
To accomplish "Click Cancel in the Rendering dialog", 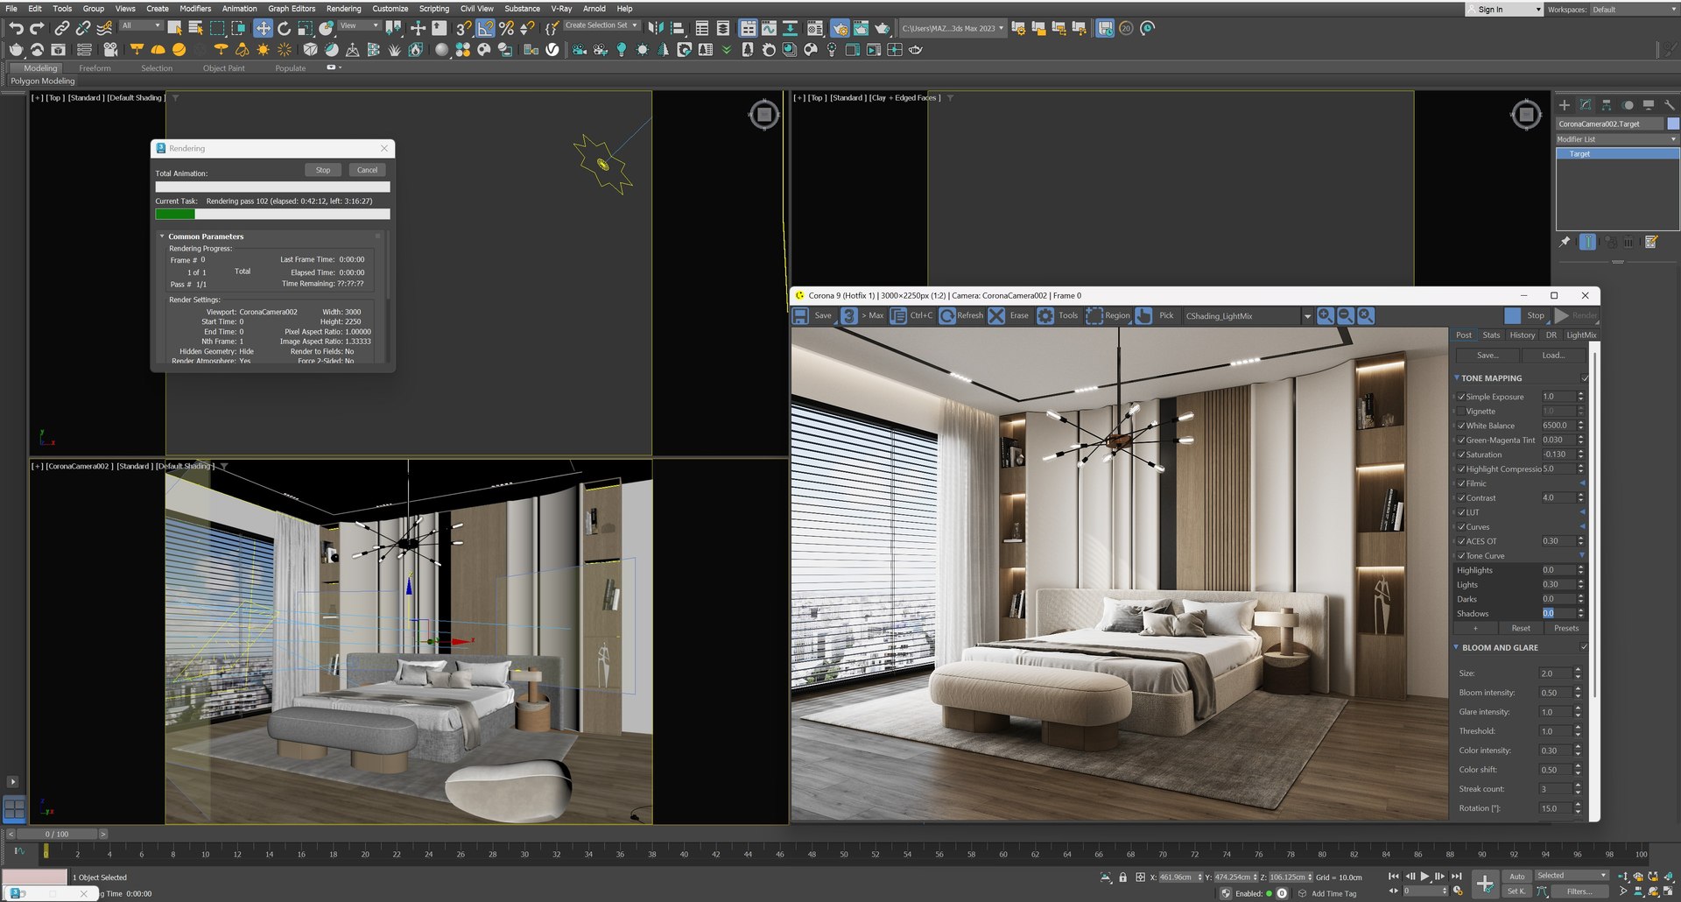I will point(368,170).
